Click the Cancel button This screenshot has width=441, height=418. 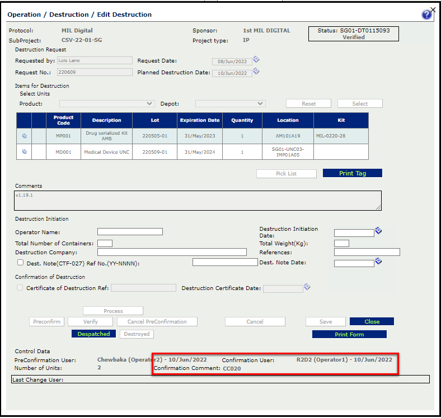click(x=255, y=322)
